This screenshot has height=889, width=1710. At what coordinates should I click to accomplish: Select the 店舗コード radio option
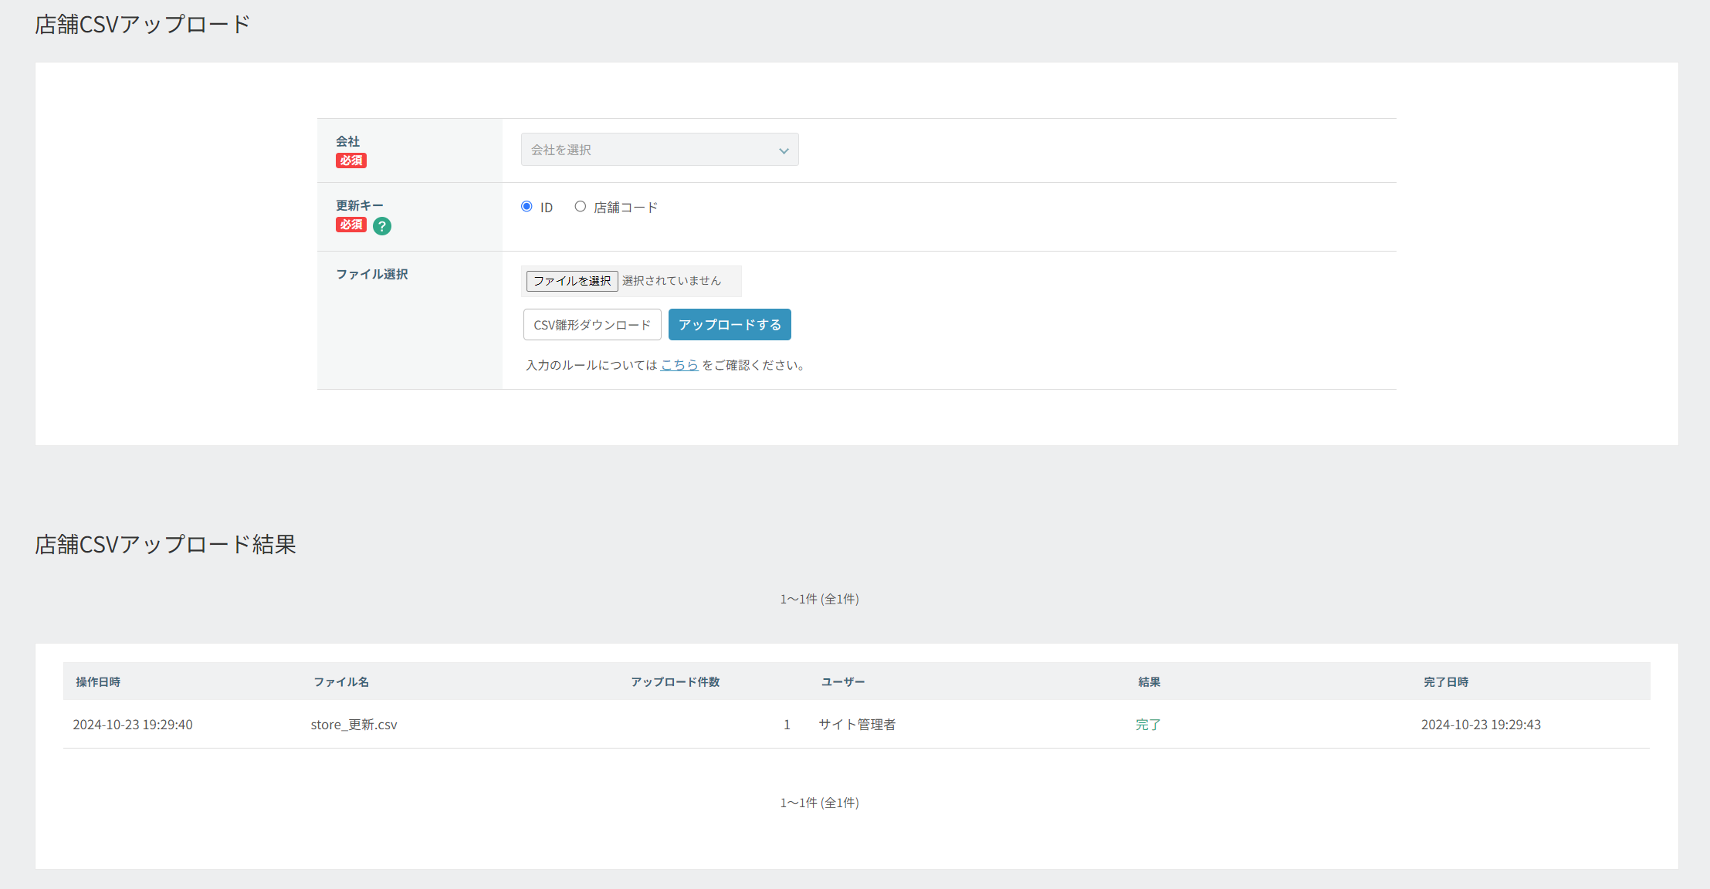tap(580, 207)
